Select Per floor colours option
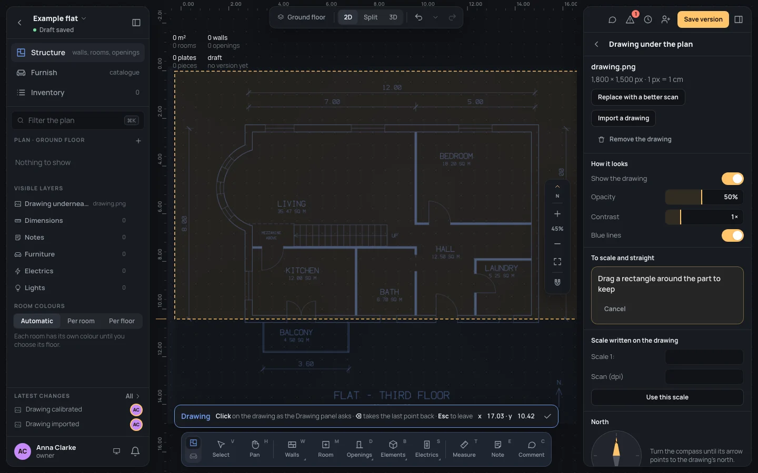Viewport: 758px width, 473px height. [122, 321]
